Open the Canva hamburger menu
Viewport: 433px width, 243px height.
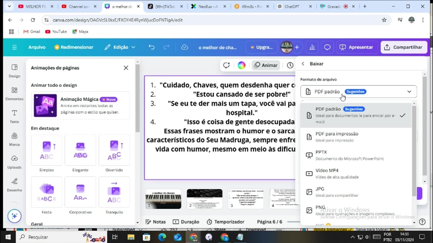14,47
